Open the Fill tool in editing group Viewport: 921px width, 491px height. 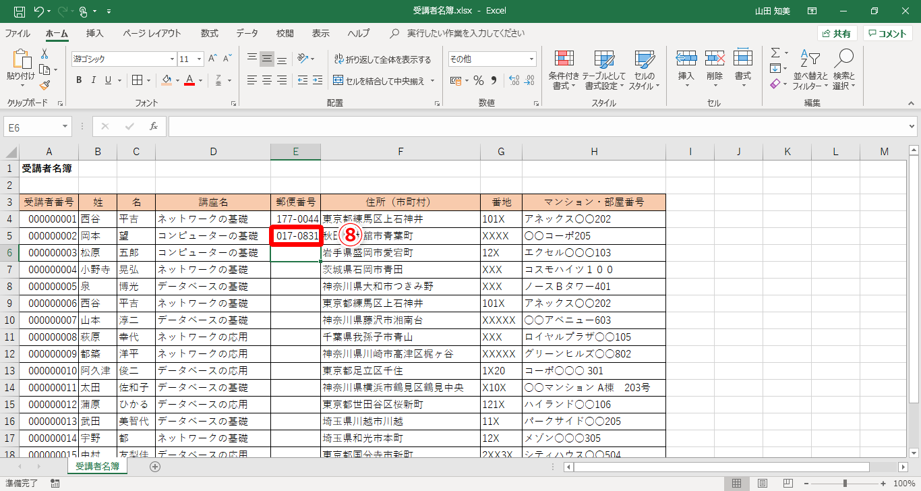coord(775,68)
